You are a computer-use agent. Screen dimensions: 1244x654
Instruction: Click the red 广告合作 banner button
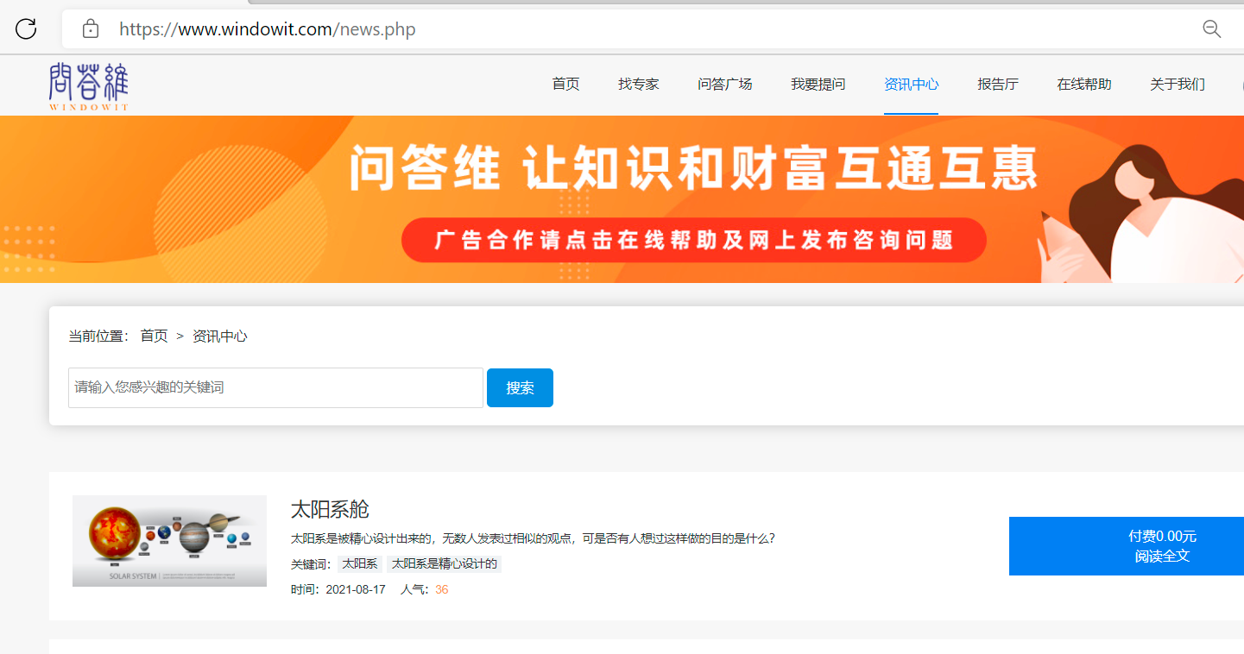693,240
